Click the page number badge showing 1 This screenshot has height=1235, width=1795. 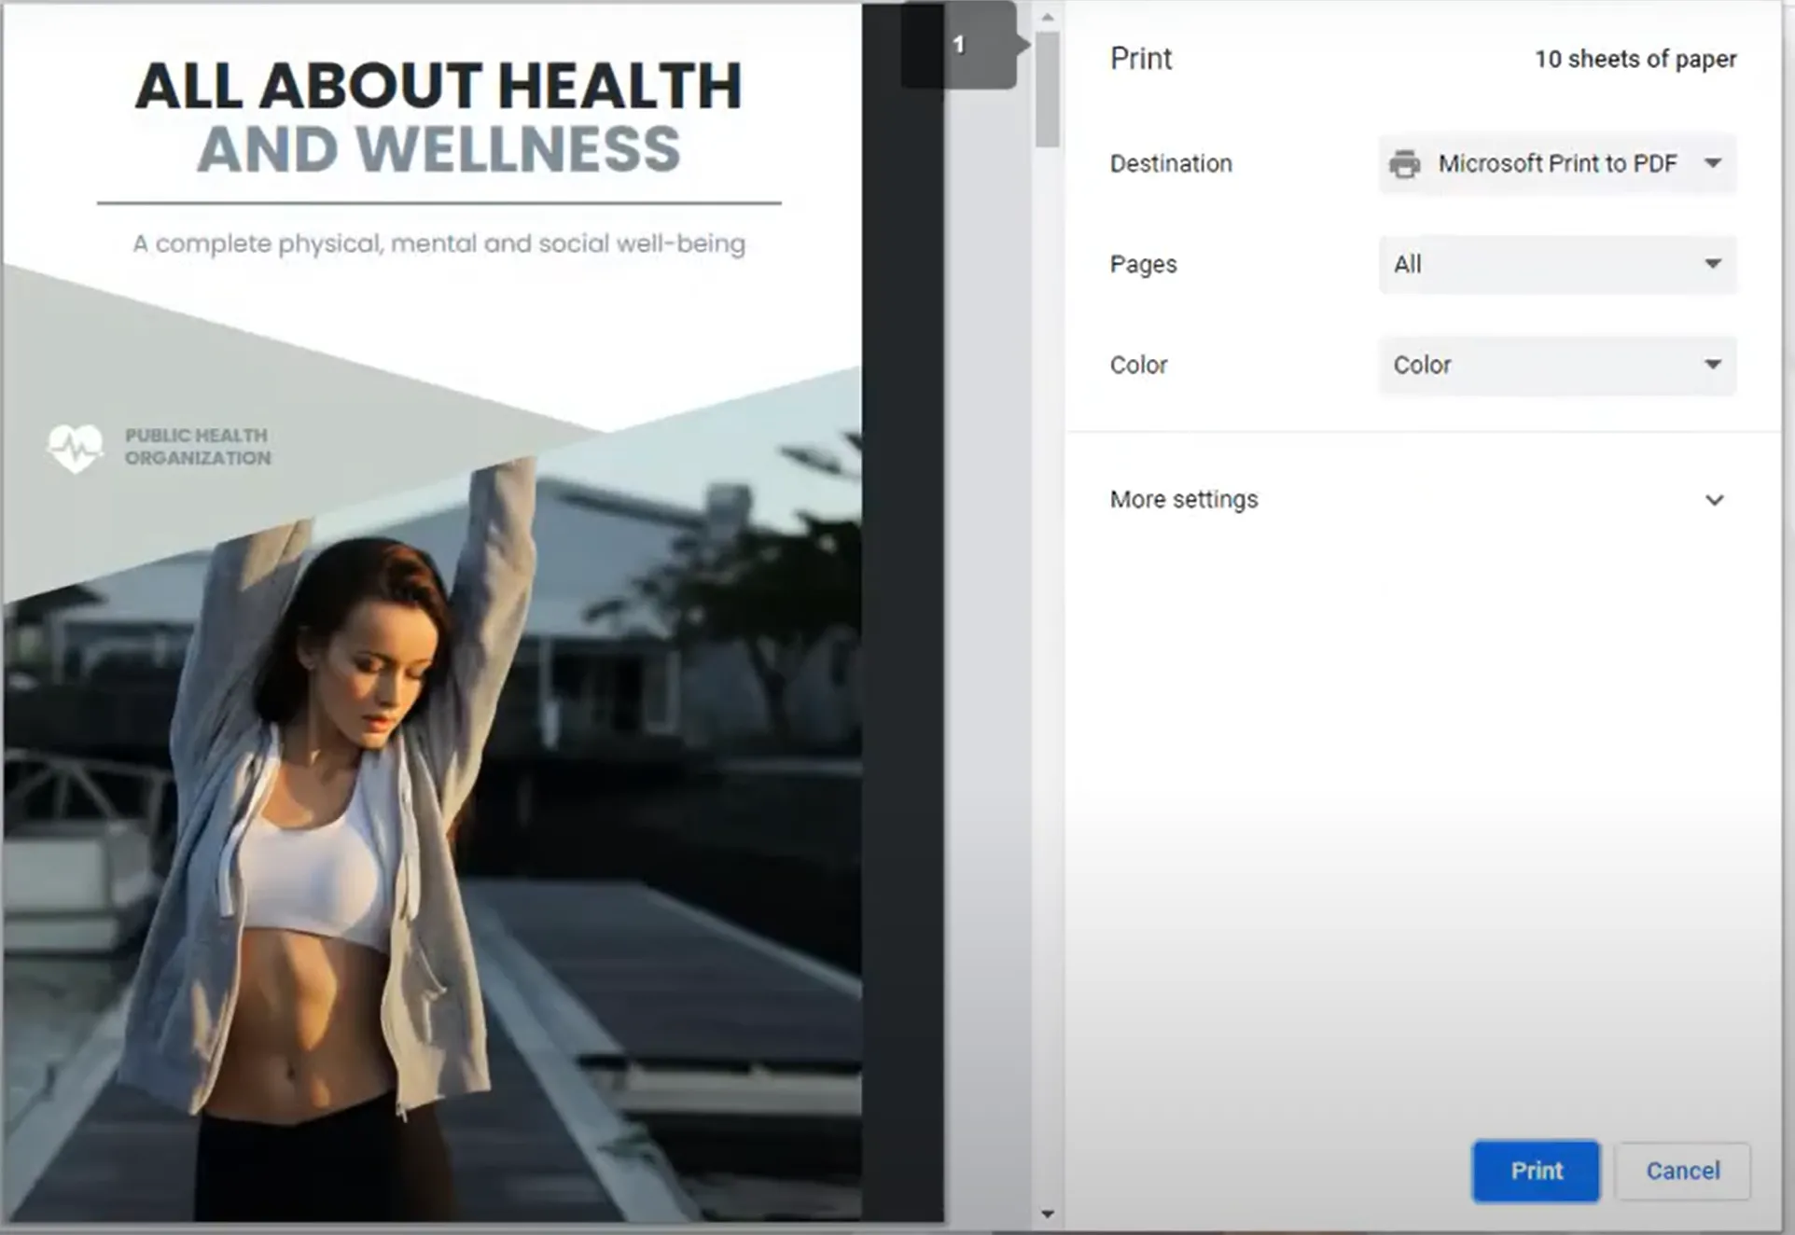959,44
